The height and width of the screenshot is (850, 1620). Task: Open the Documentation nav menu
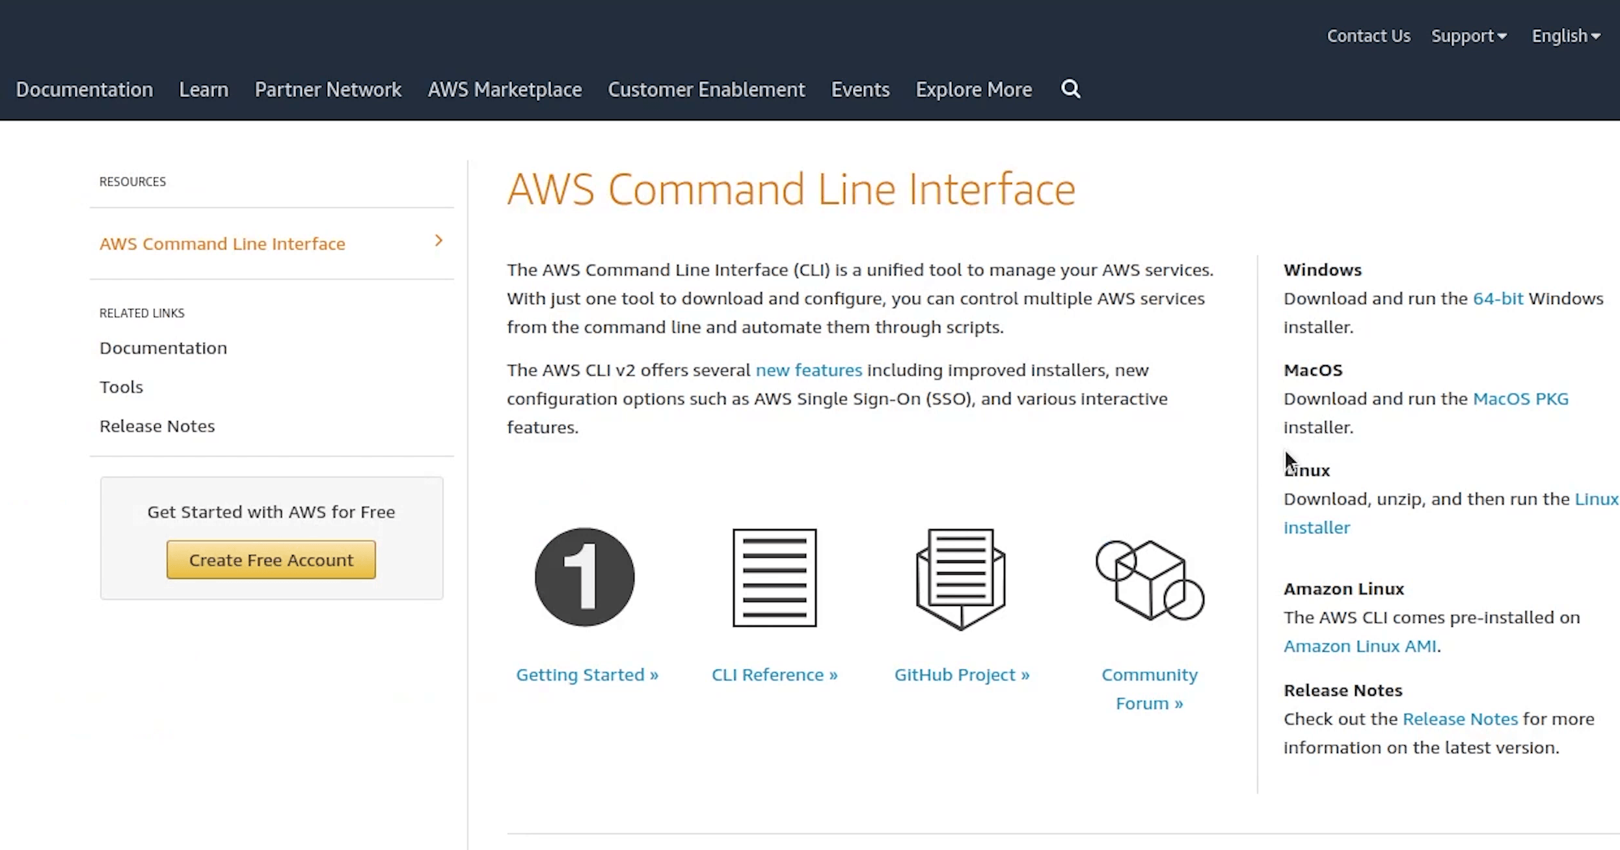click(x=85, y=89)
